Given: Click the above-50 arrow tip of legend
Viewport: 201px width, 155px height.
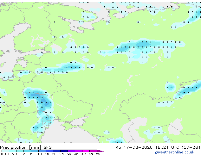Looking at the screenshot, I should (x=101, y=151).
